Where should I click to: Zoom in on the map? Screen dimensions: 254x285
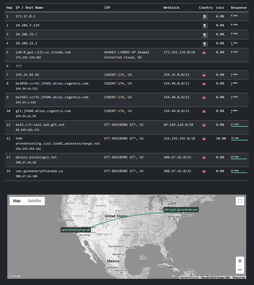coord(240,261)
